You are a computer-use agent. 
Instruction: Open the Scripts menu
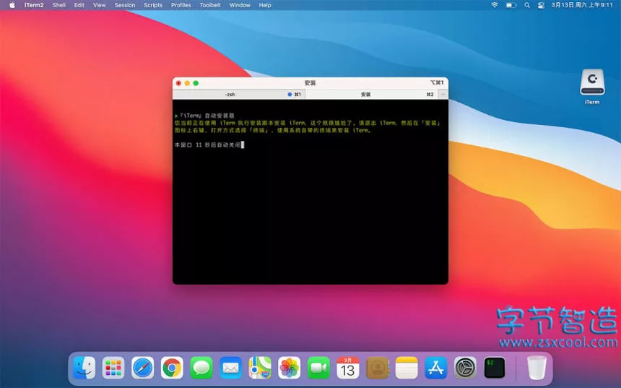(153, 5)
